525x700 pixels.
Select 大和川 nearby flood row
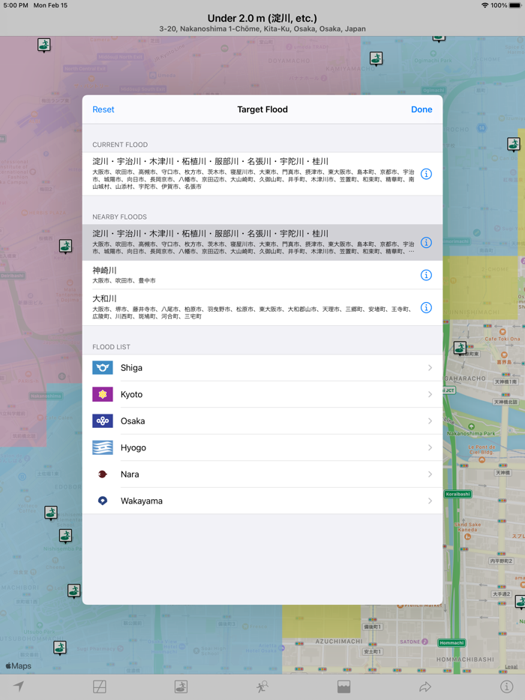247,307
